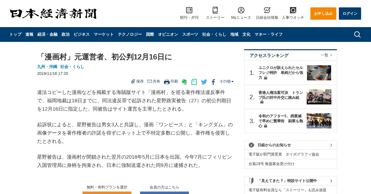The height and width of the screenshot is (194, 371).
Task: Open the マネー・ライフ nav section
Action: 269,34
